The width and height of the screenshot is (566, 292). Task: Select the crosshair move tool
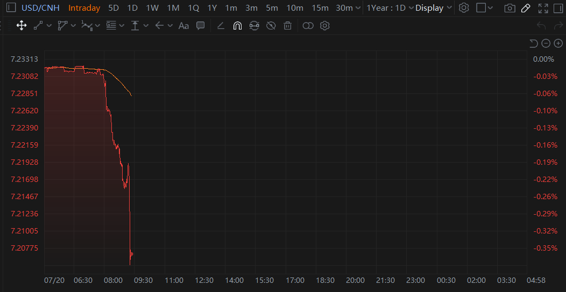click(x=22, y=26)
